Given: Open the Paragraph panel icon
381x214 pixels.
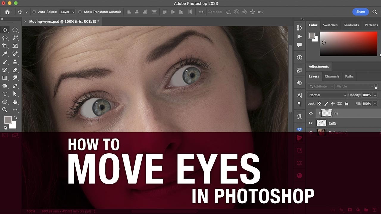Looking at the screenshot, I should tap(299, 104).
